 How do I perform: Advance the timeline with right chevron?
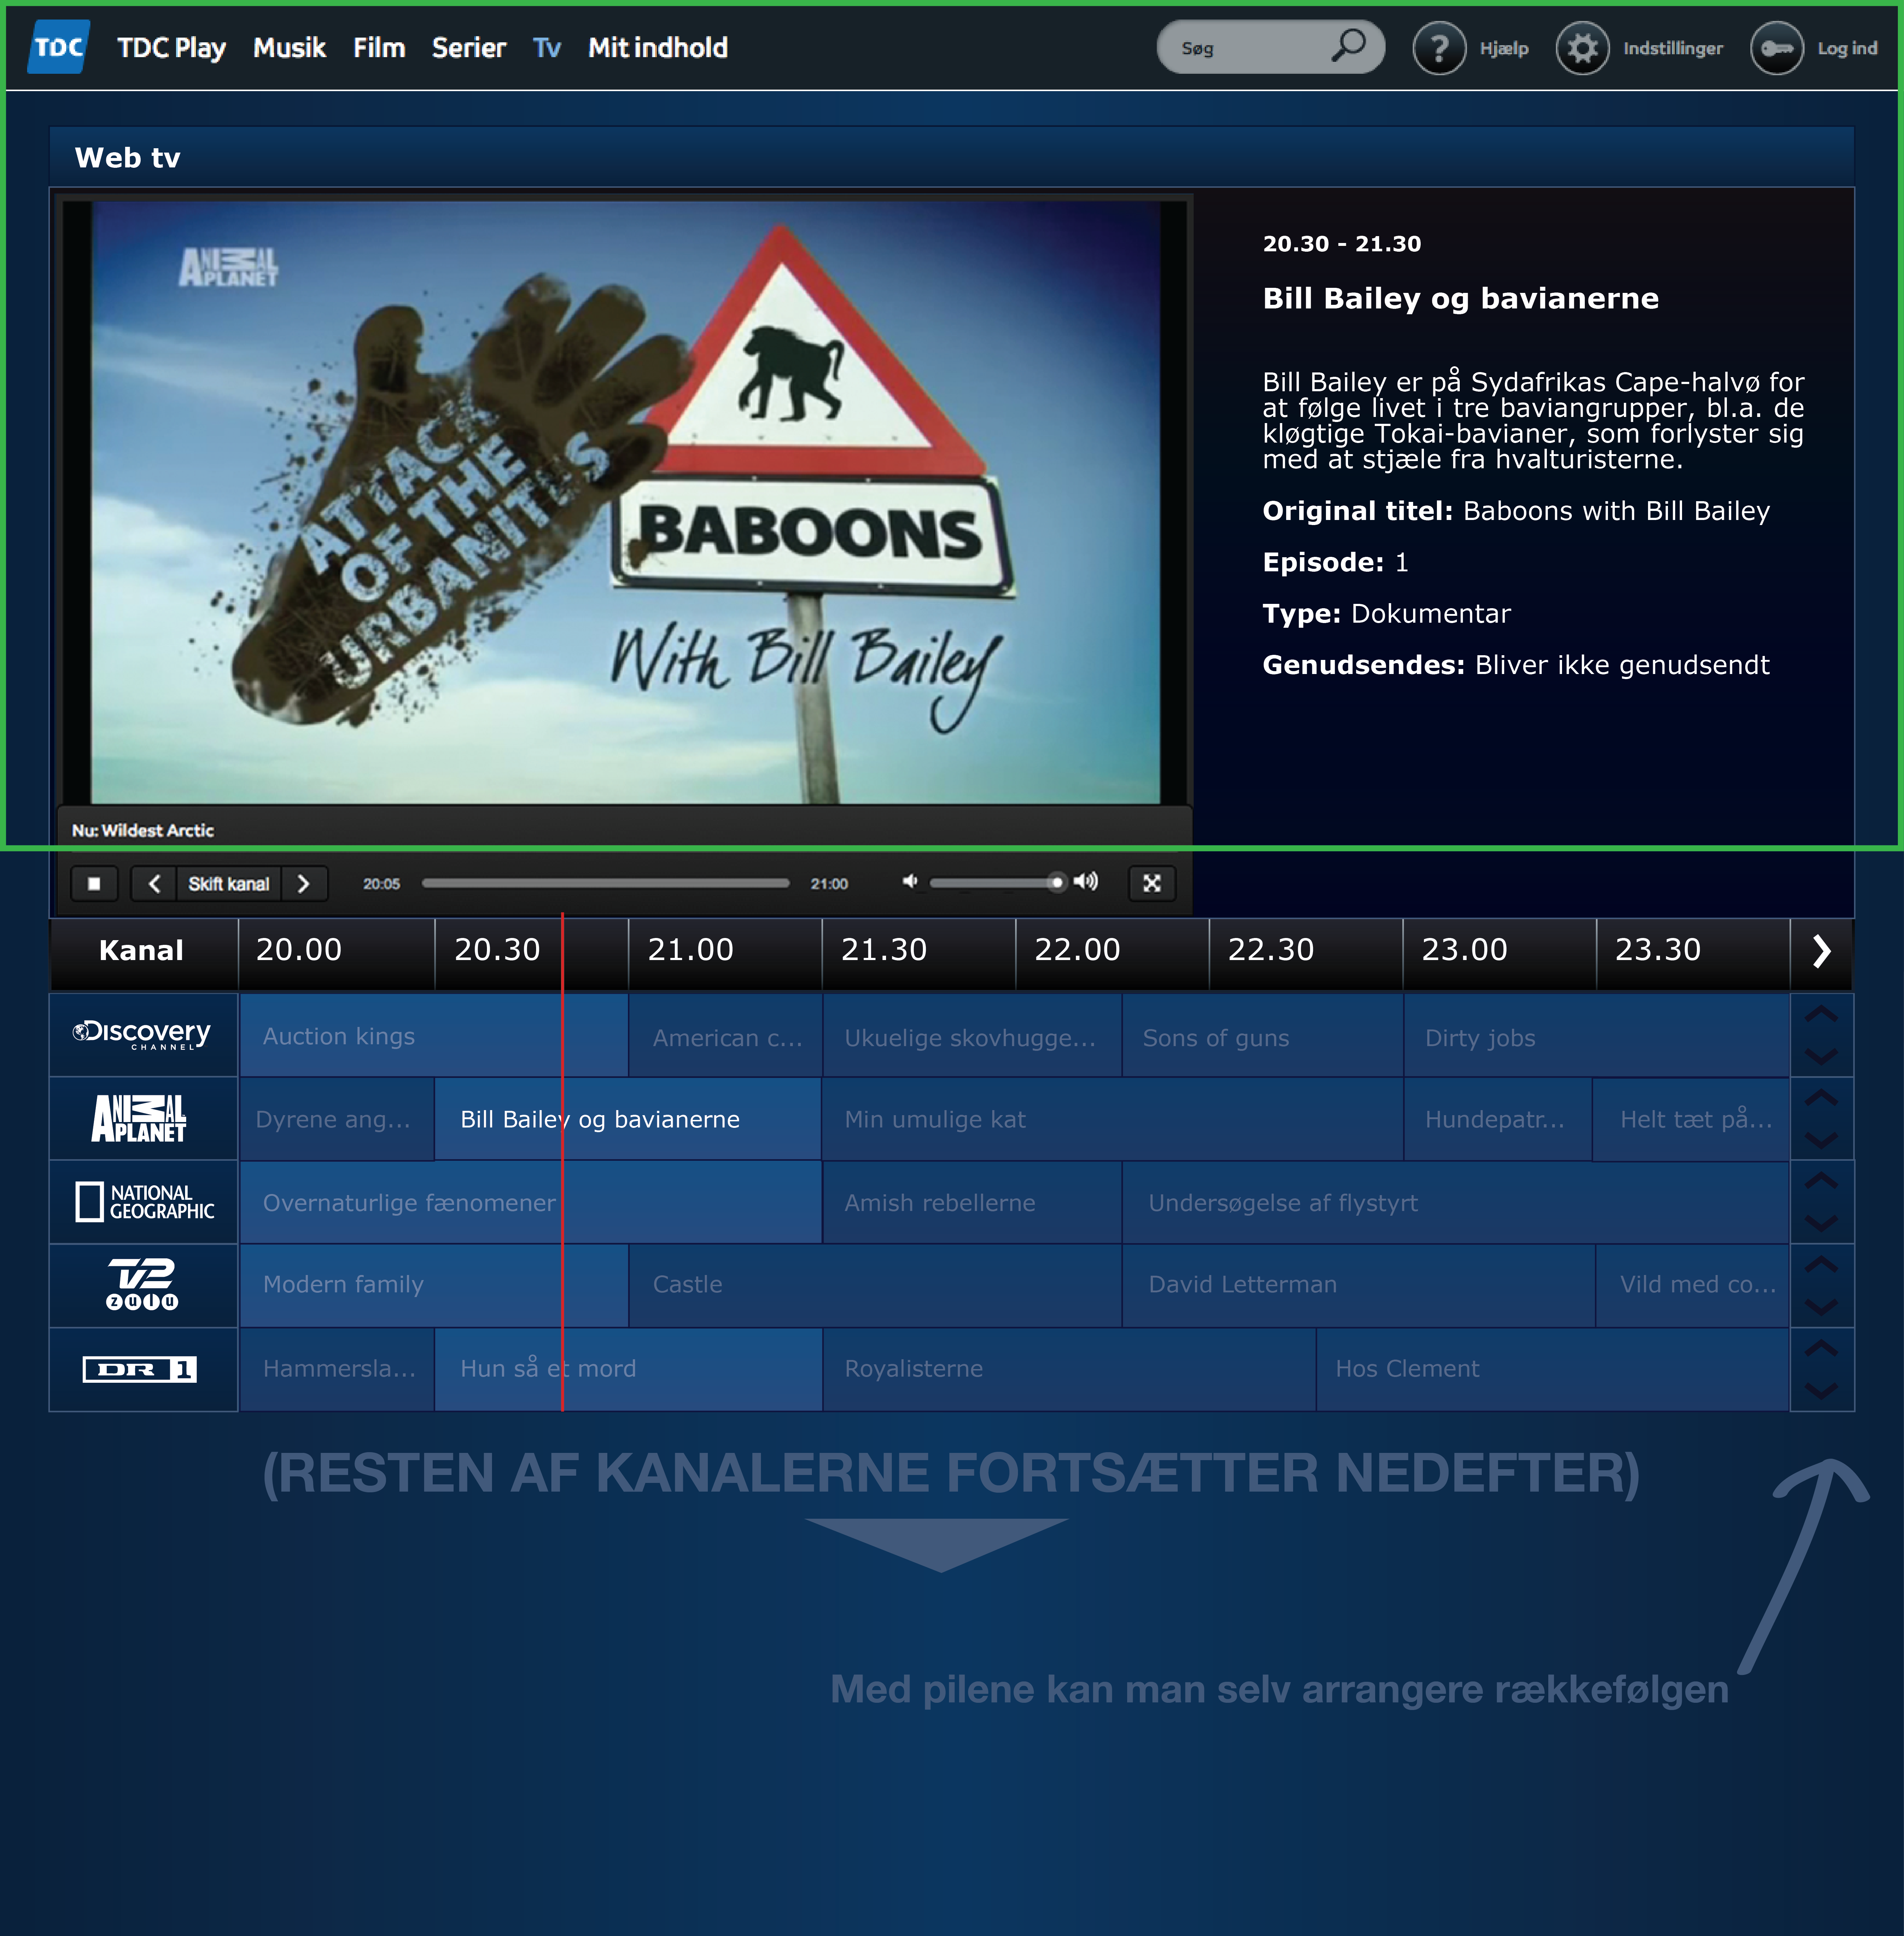click(x=1821, y=951)
